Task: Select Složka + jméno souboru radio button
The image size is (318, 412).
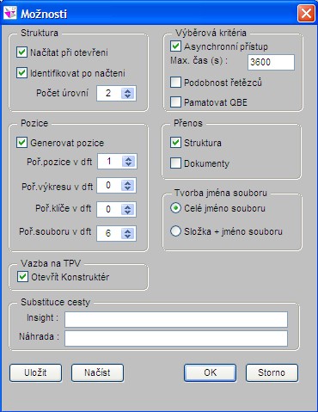Action: tap(175, 231)
